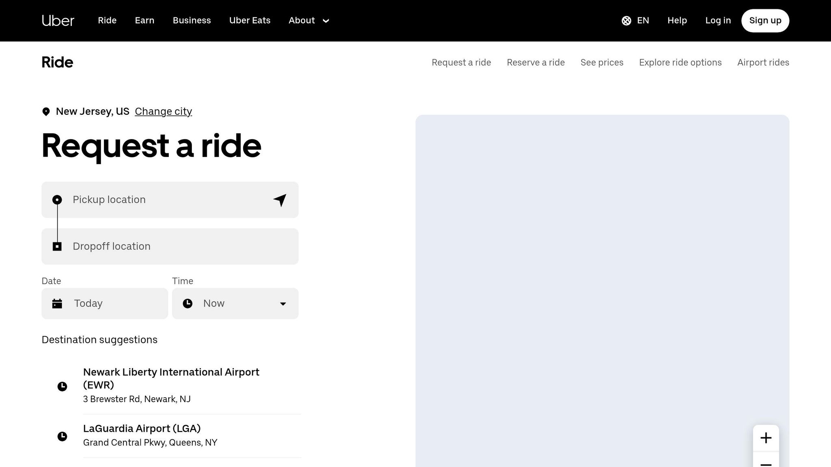Click the calendar icon in the Date field
Image resolution: width=831 pixels, height=467 pixels.
pos(57,303)
